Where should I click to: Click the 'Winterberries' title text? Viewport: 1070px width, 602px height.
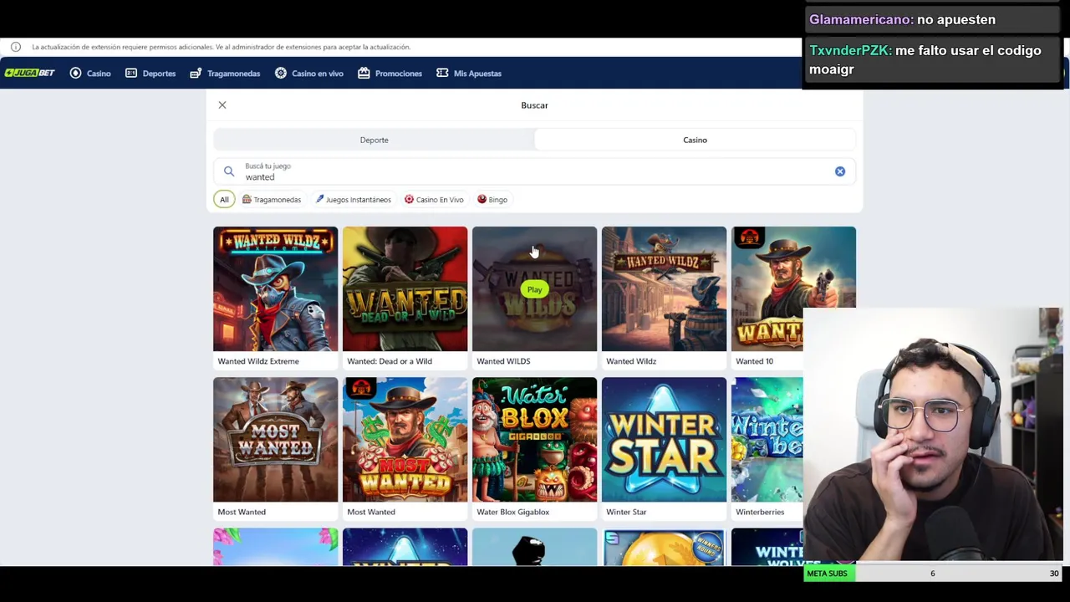[760, 512]
